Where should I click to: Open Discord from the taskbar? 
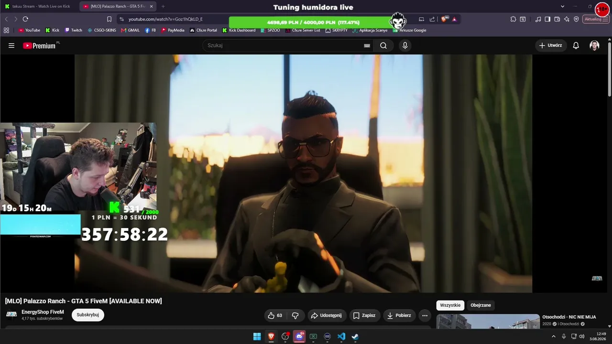point(299,336)
